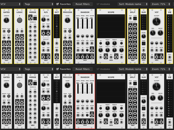This screenshot has width=174, height=130.
Task: Toggle the Favorites checkbox in the lower browser
Action: click(57, 69)
